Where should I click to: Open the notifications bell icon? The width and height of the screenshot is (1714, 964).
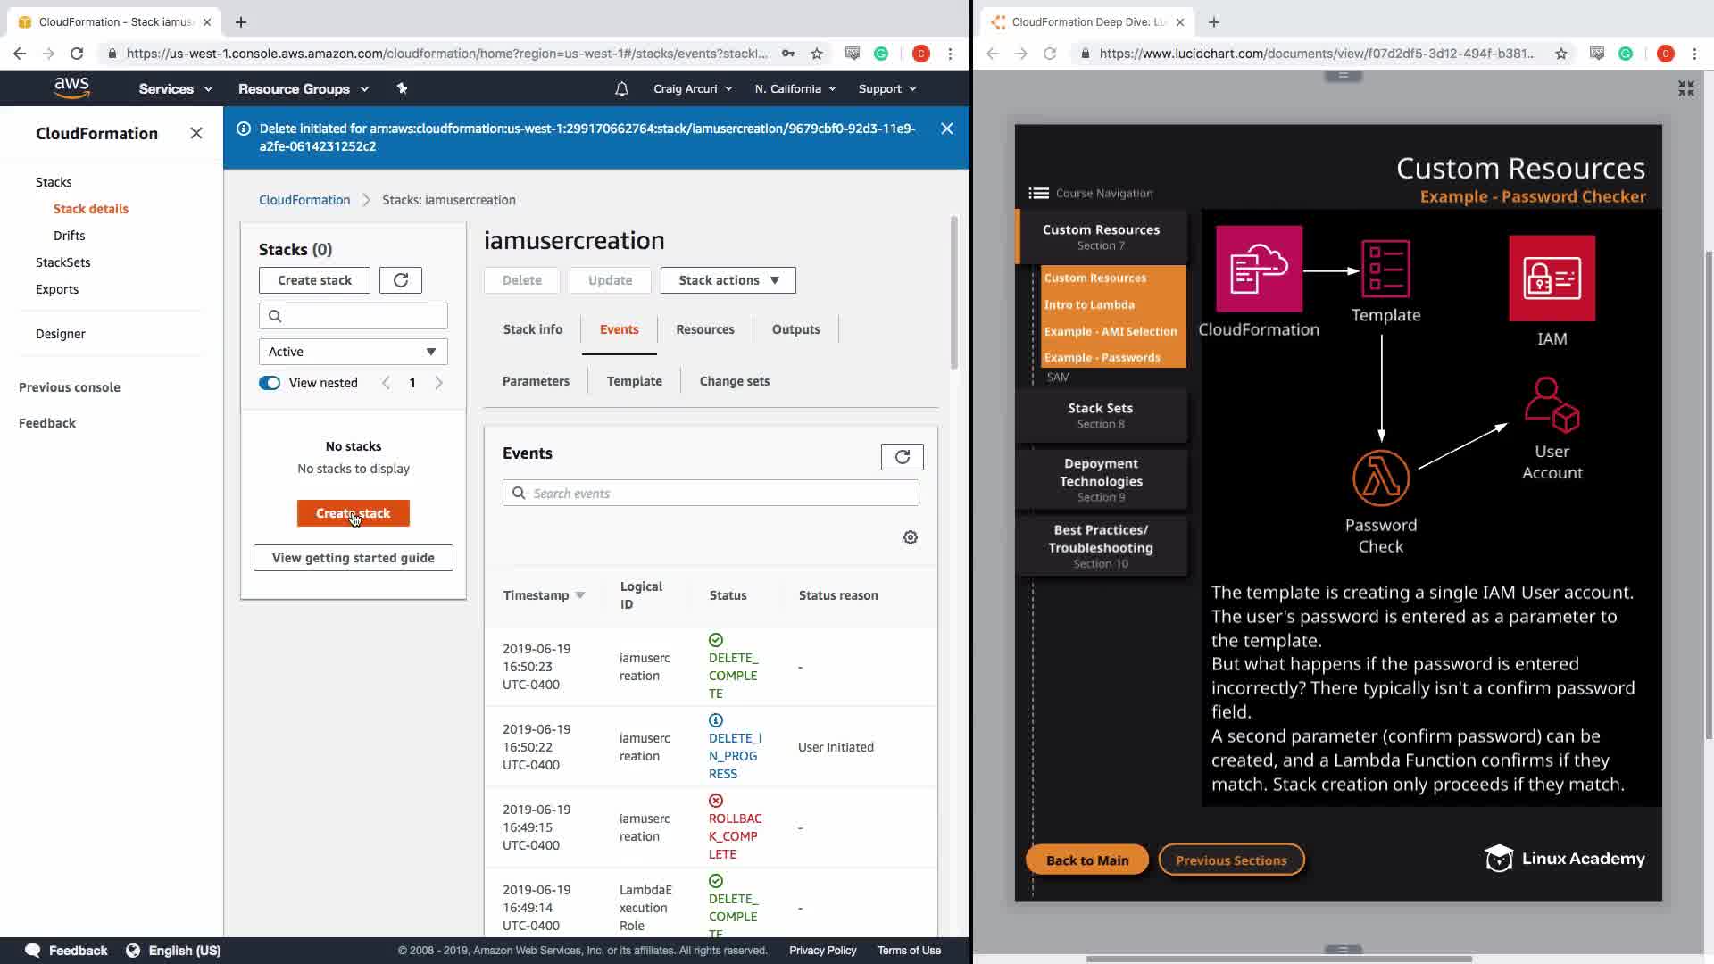621,88
